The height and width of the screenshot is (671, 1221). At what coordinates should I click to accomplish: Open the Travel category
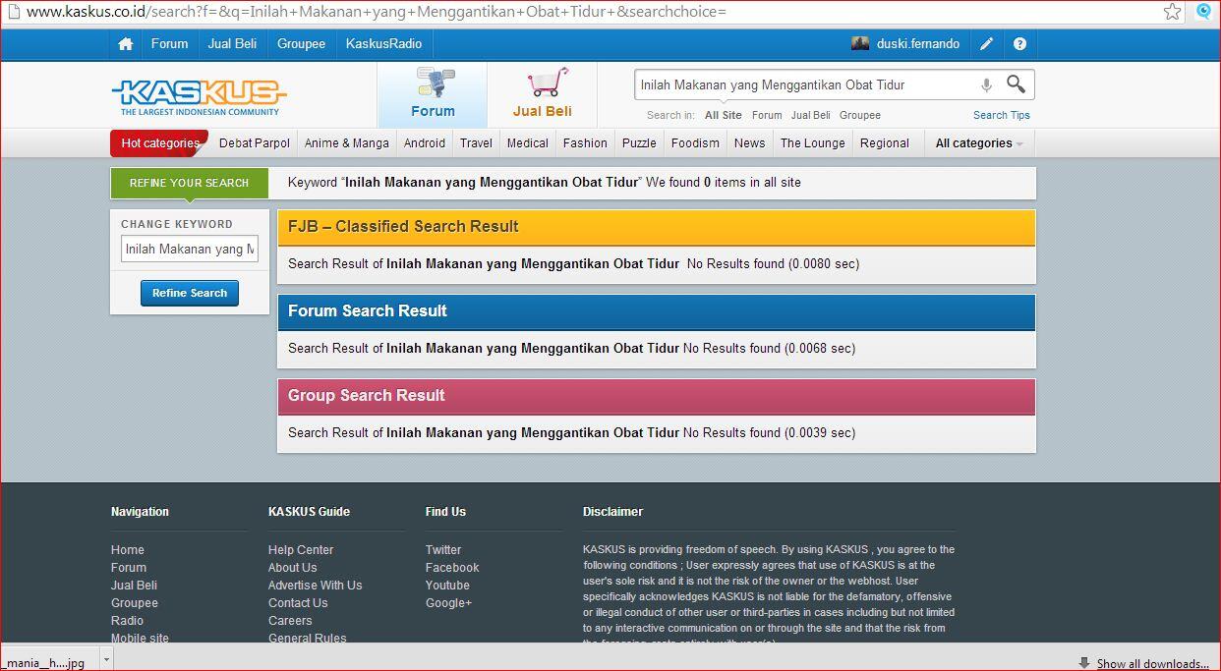tap(476, 143)
